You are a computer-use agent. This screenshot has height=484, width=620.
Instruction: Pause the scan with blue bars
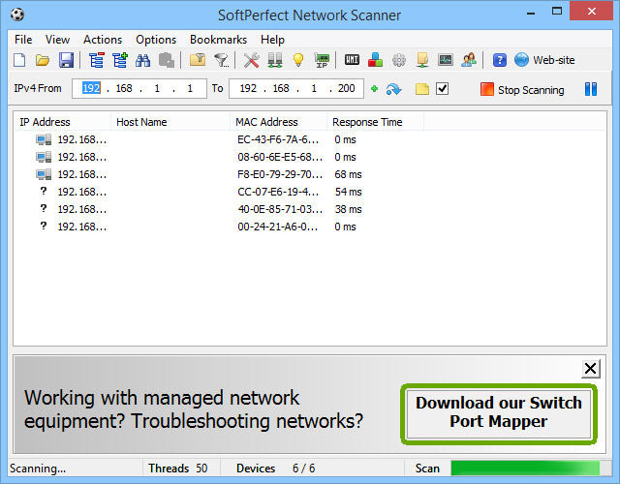point(591,89)
